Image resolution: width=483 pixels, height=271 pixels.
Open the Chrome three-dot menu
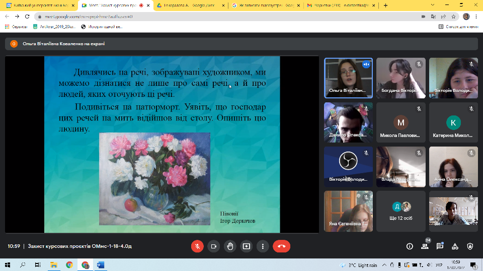click(x=476, y=16)
